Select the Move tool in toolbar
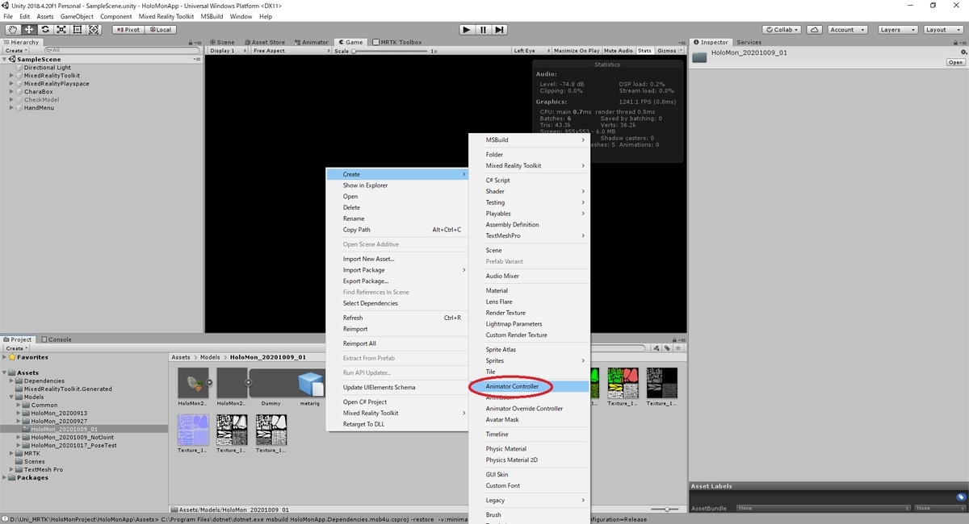This screenshot has width=969, height=524. click(29, 29)
